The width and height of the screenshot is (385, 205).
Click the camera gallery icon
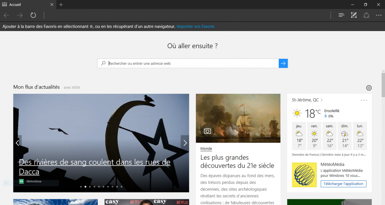point(207,131)
